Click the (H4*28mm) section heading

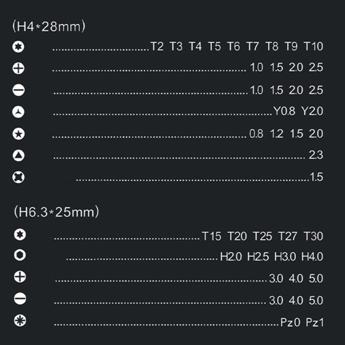tap(49, 26)
